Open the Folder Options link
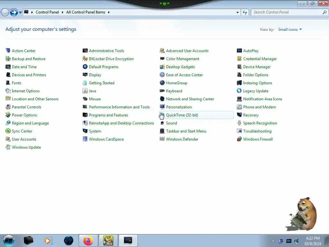The image size is (329, 247). point(255,75)
